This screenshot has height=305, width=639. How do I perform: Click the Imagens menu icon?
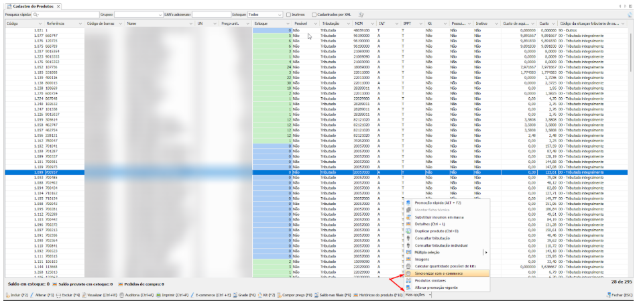409,259
